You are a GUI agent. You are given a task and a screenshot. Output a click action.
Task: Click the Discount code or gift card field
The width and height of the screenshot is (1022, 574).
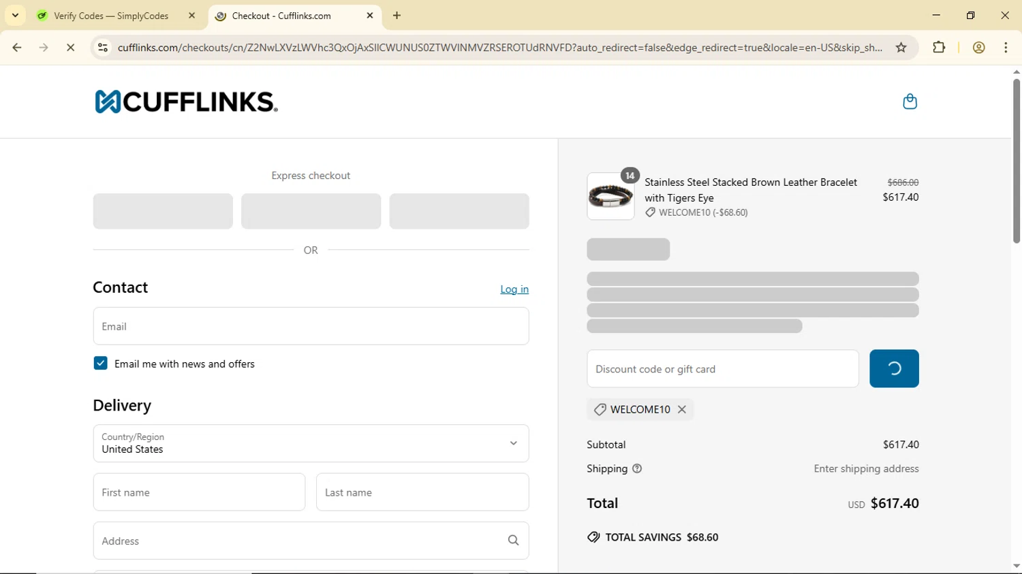pos(723,368)
